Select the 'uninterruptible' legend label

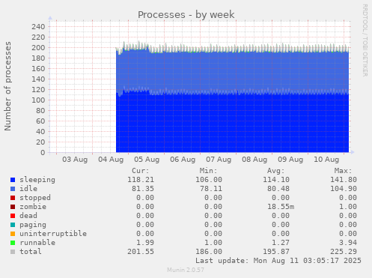[53, 234]
